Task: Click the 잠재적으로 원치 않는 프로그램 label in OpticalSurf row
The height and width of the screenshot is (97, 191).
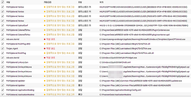Action: [x=60, y=25]
